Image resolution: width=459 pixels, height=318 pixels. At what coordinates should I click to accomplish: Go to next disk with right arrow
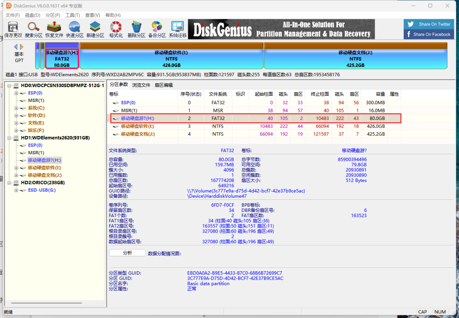(x=21, y=47)
